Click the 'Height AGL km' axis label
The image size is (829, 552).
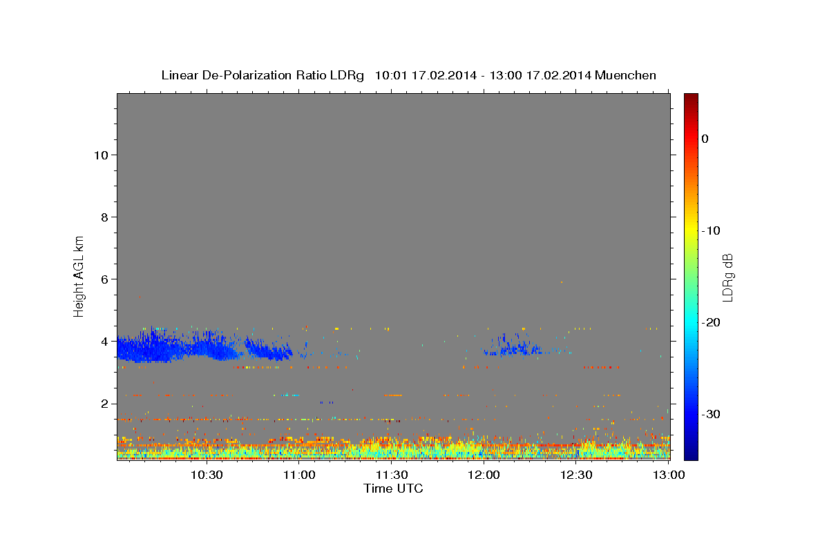tap(79, 275)
